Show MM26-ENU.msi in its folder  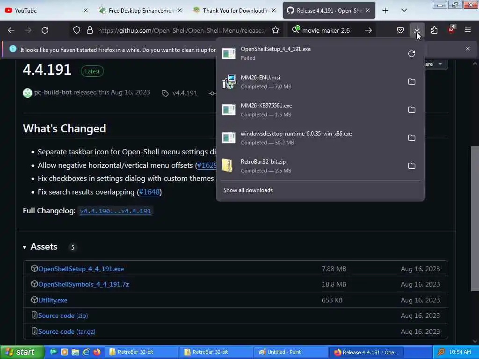[x=412, y=82]
